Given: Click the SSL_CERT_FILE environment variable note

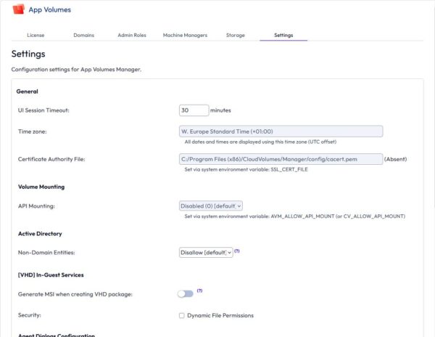Looking at the screenshot, I should (246, 169).
